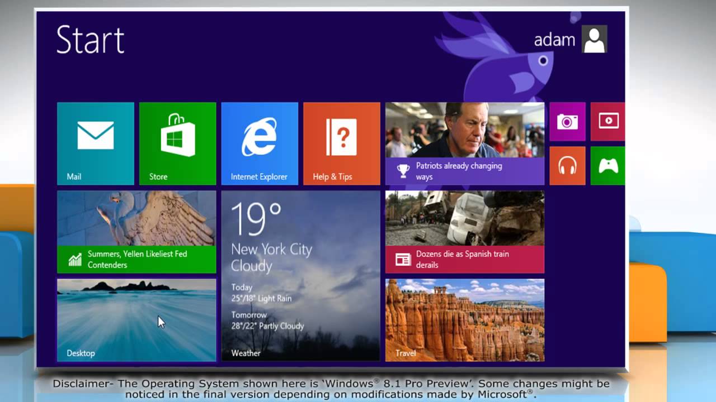Click the Today forecast "25°/18° Light Rain"
The height and width of the screenshot is (402, 716).
[x=261, y=298]
